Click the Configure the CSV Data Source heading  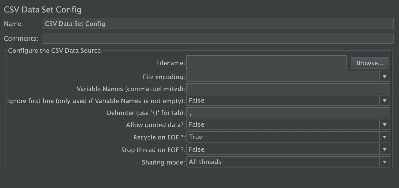coord(54,50)
